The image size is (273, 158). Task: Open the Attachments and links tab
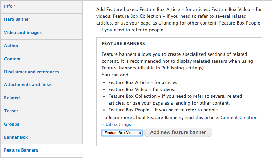pyautogui.click(x=28, y=85)
